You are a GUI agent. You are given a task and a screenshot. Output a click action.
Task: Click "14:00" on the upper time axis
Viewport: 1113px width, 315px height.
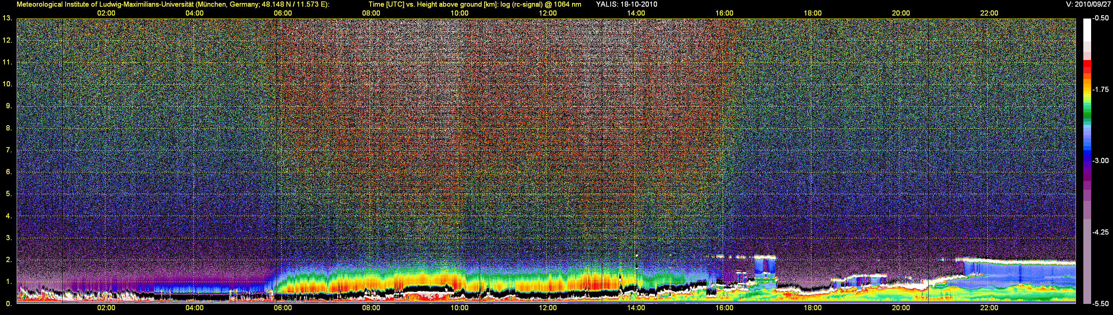pos(636,13)
